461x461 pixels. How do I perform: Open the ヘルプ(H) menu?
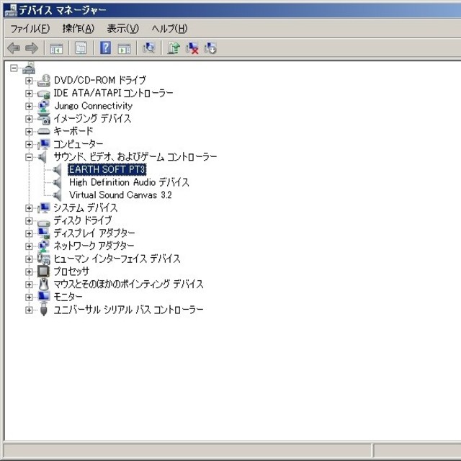click(169, 29)
